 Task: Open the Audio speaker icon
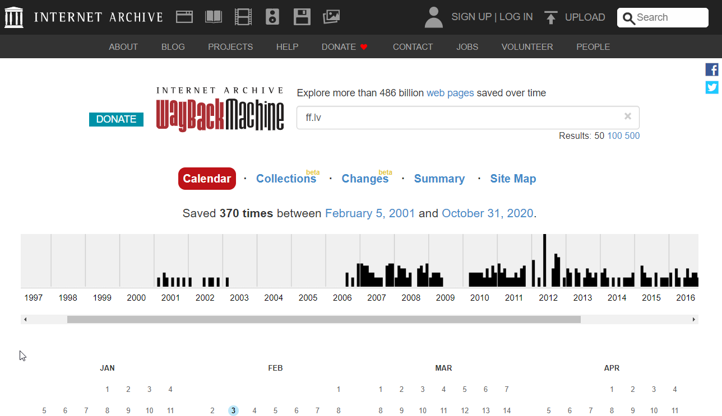(x=272, y=17)
